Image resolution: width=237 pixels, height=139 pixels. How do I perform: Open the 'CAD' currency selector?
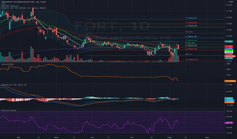coord(231,2)
